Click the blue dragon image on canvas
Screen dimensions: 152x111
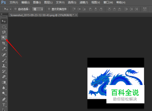tap(116, 83)
